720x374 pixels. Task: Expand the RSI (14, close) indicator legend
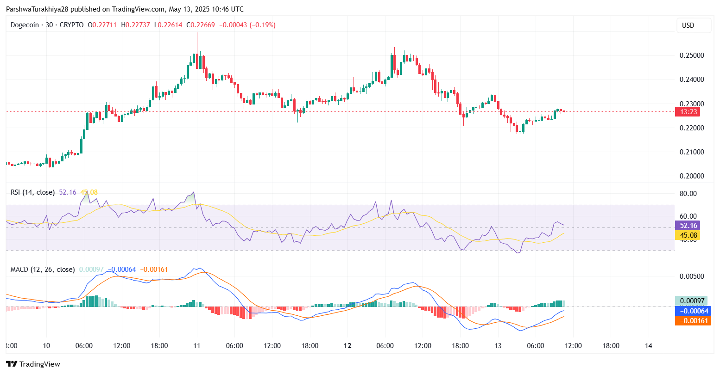pos(32,192)
